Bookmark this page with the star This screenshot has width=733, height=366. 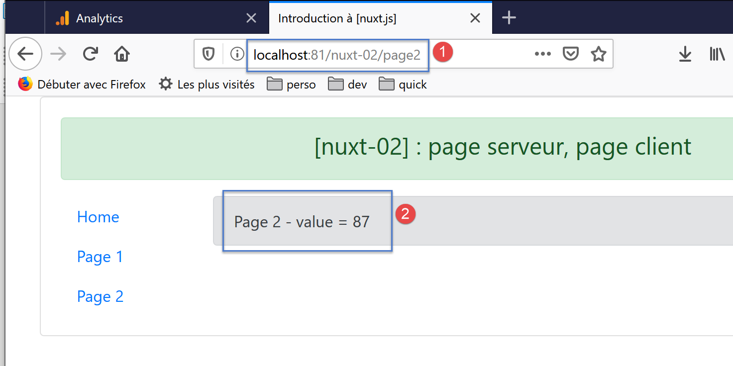(598, 54)
